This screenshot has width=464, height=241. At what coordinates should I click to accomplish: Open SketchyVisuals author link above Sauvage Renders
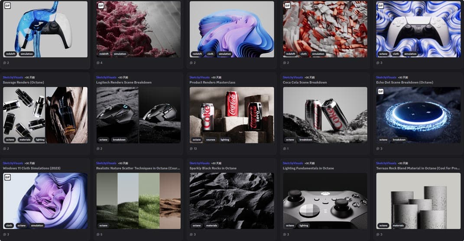pos(12,77)
